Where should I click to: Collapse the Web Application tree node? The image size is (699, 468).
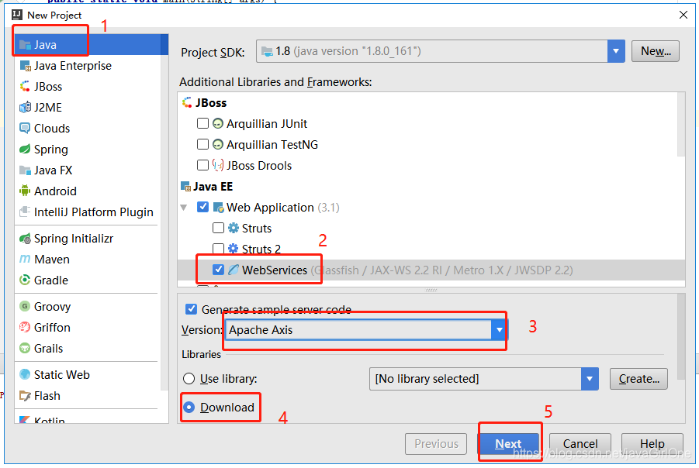pos(184,208)
